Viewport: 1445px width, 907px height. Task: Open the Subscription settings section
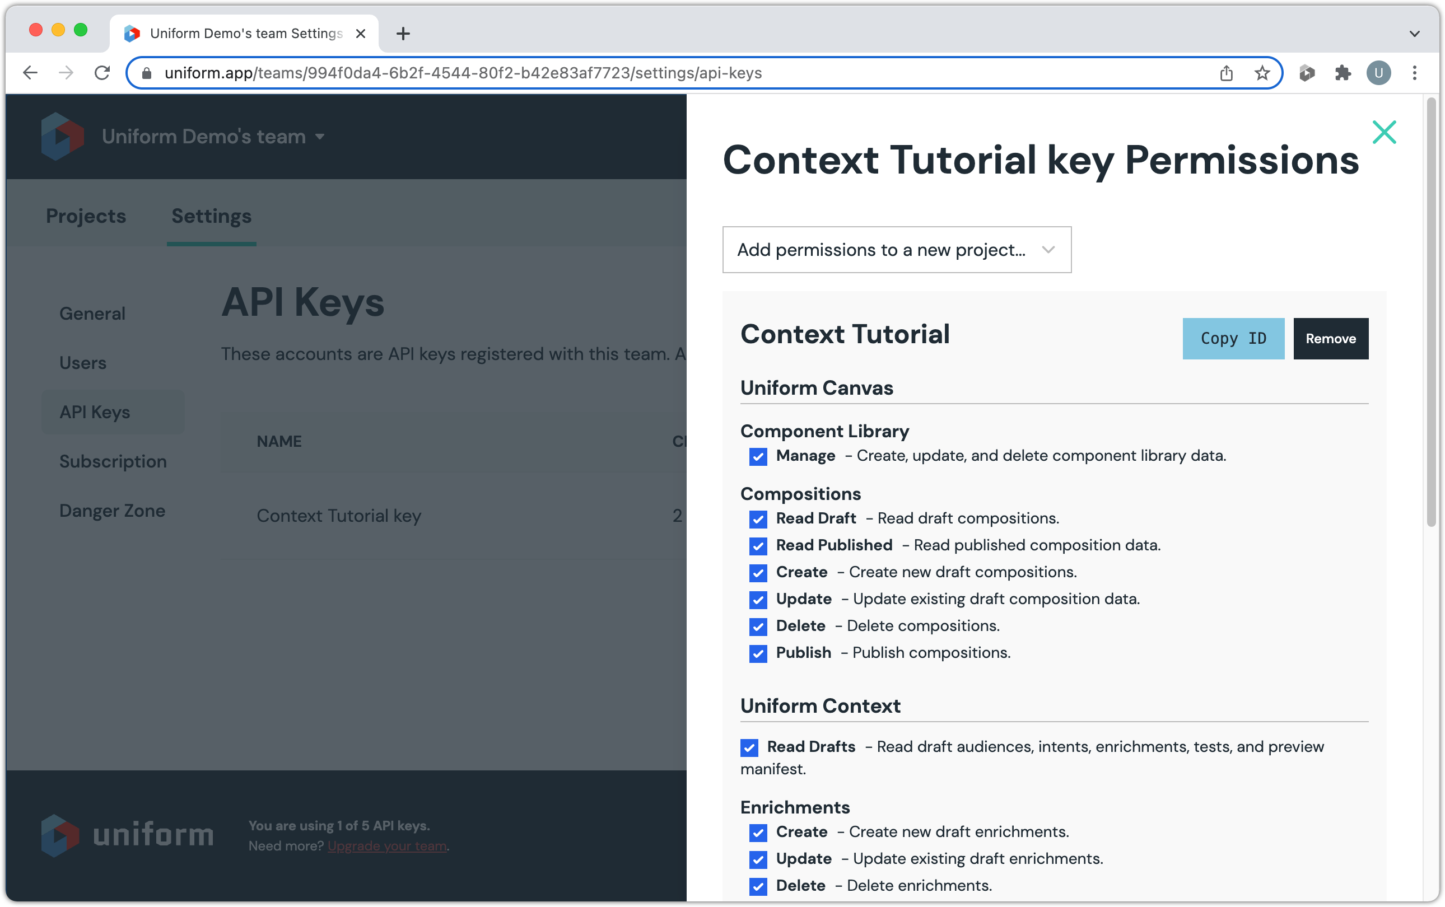(113, 461)
